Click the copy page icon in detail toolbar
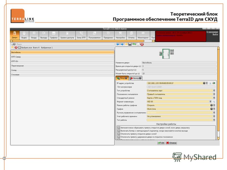The height and width of the screenshot is (170, 227). [x=138, y=44]
